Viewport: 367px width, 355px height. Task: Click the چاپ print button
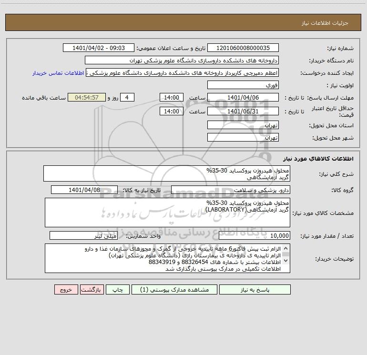point(118,290)
